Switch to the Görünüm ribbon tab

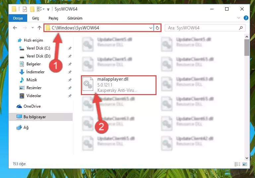pyautogui.click(x=75, y=18)
